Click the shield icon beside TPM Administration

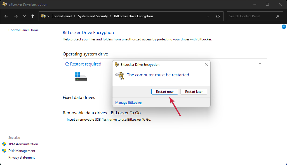click(x=4, y=144)
